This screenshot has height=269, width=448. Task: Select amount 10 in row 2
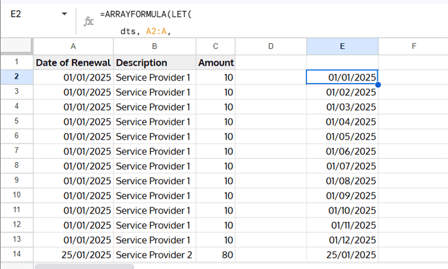pos(216,77)
